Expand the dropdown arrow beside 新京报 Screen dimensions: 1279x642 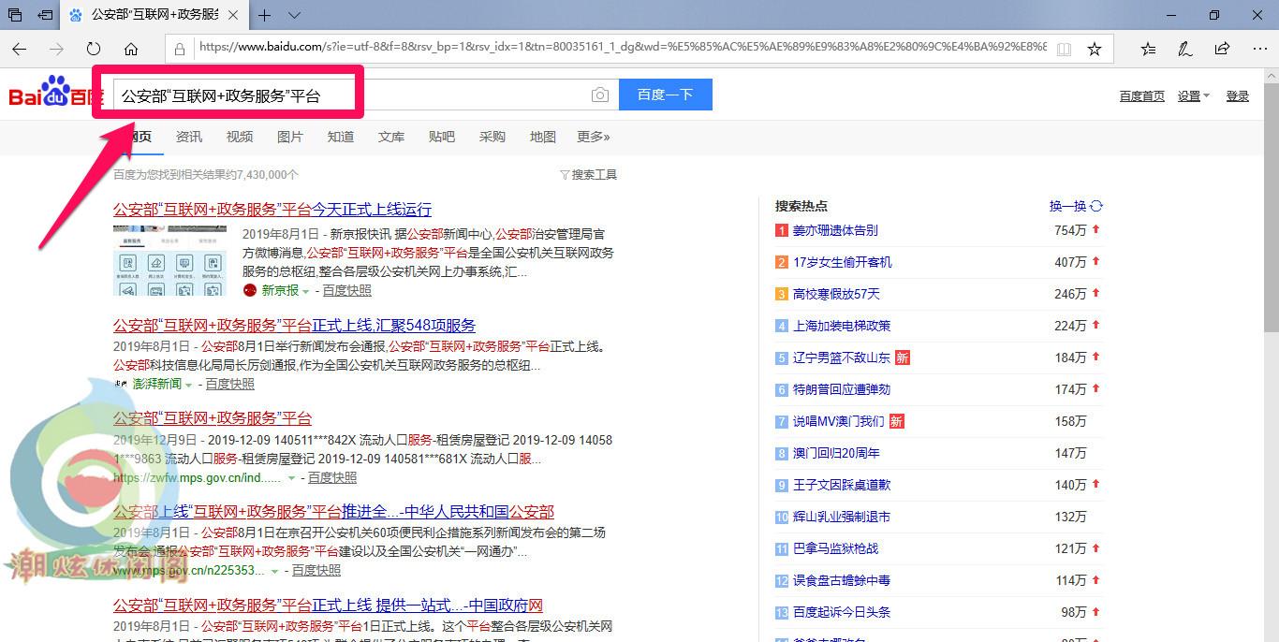tap(305, 291)
